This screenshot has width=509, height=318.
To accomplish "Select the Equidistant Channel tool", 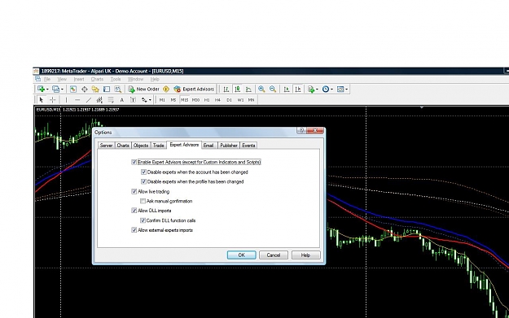I will (99, 100).
